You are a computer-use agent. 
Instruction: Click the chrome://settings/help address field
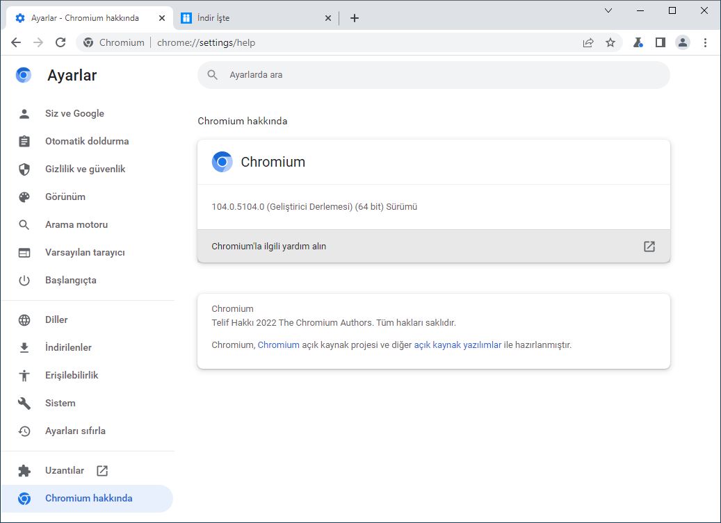tap(206, 42)
